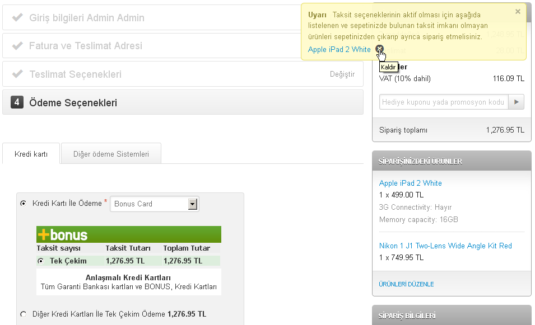Screen dimensions: 535x325
Task: Click the step 4 number badge
Action: [x=17, y=103]
